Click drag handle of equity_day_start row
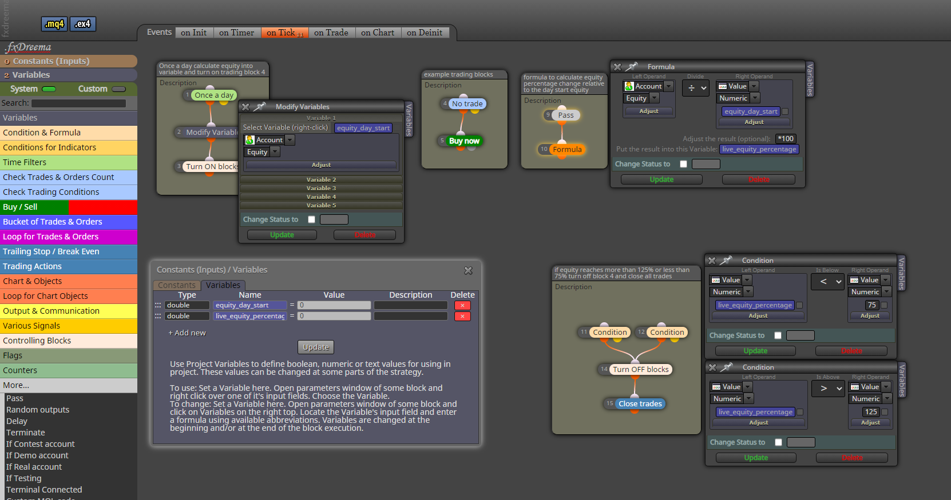 pyautogui.click(x=158, y=305)
